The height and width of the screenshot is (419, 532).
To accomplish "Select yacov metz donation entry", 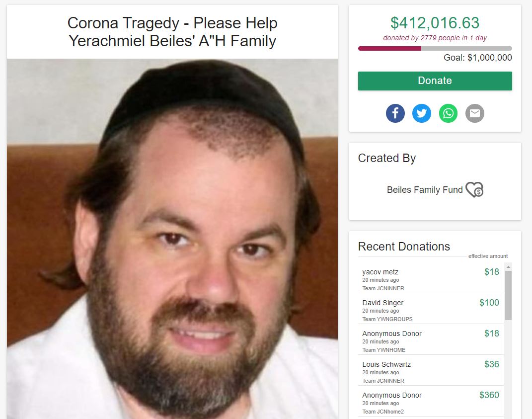I will (431, 279).
